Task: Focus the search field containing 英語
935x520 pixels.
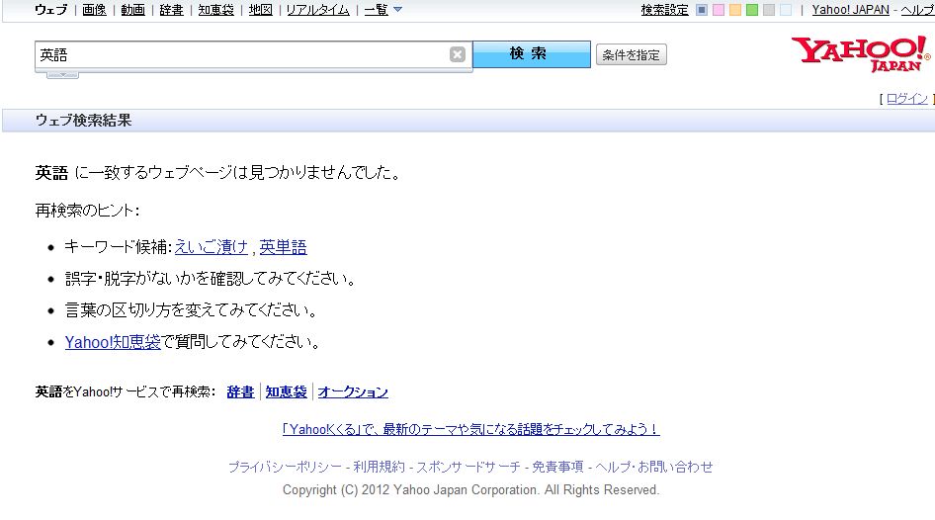Action: [241, 54]
